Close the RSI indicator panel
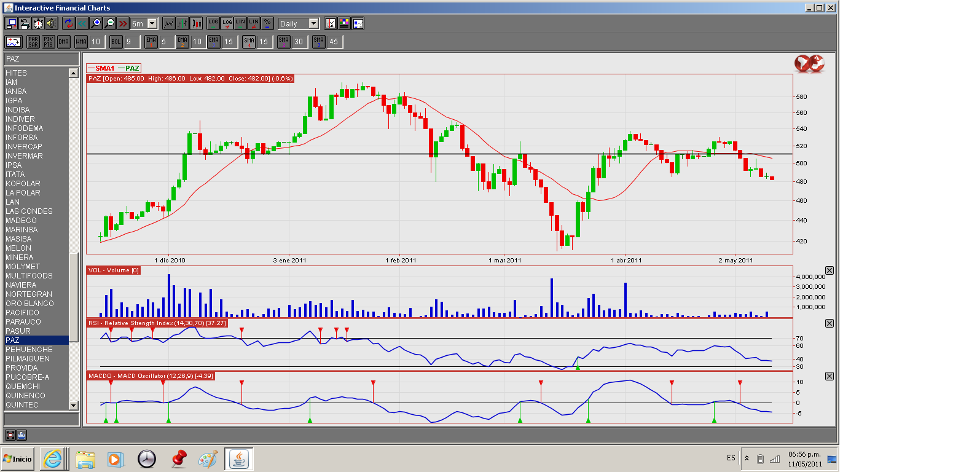The image size is (961, 472). coord(830,323)
